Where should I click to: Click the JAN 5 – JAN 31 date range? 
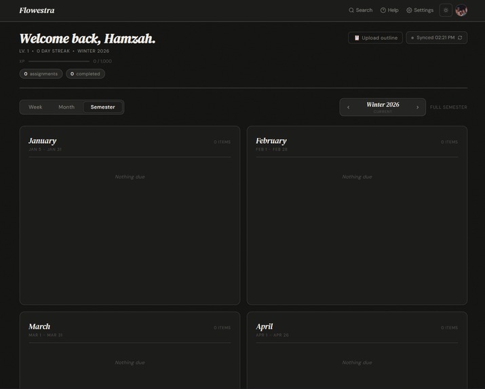point(45,149)
